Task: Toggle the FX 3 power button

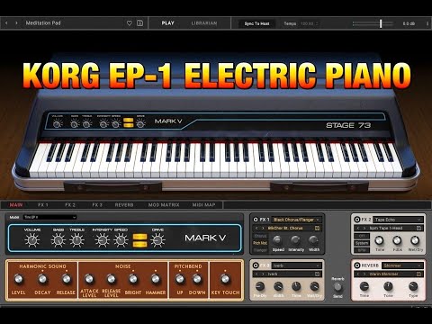Action: pos(256,265)
